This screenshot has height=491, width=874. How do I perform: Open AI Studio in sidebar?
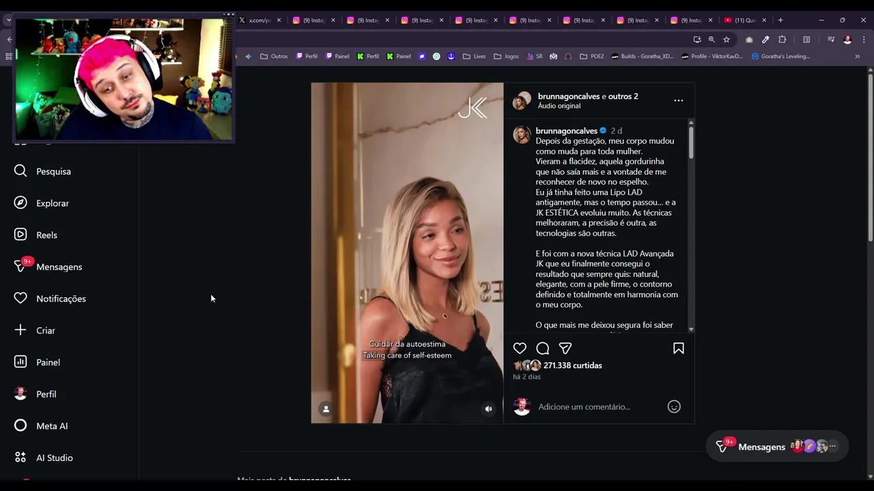(44, 458)
